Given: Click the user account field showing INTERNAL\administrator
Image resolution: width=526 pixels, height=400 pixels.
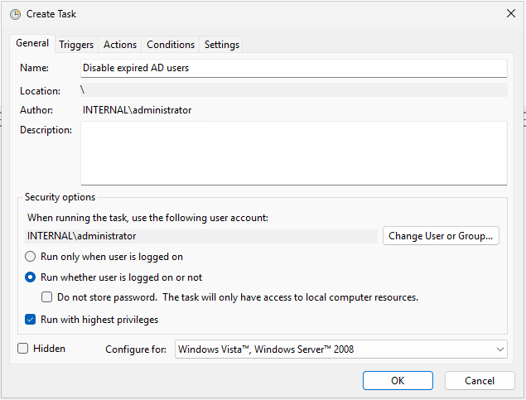Looking at the screenshot, I should tap(201, 236).
